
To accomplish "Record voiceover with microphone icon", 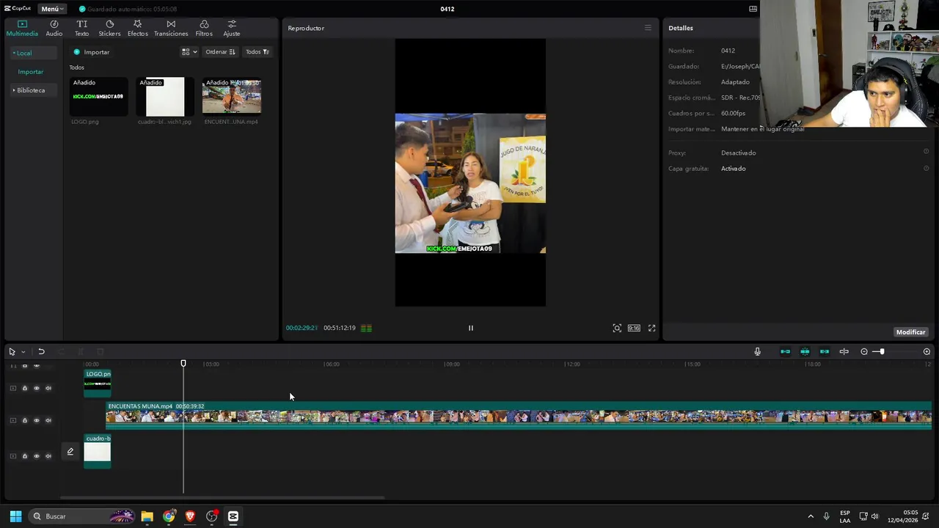I will pyautogui.click(x=758, y=352).
